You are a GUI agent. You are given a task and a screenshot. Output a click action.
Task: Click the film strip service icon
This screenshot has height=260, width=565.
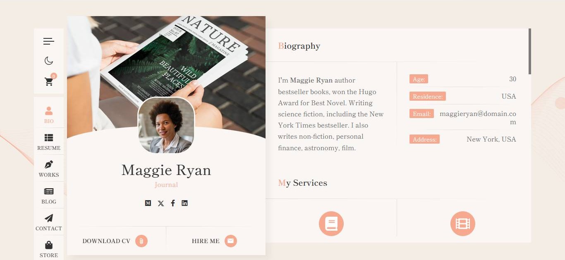click(463, 224)
